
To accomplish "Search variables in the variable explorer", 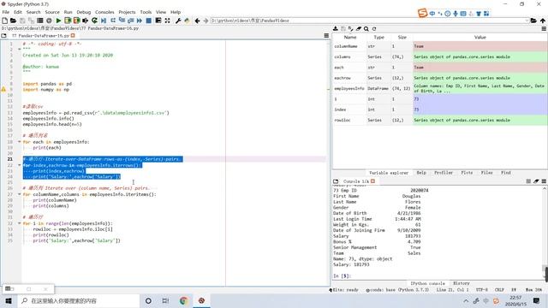I will tap(366, 28).
